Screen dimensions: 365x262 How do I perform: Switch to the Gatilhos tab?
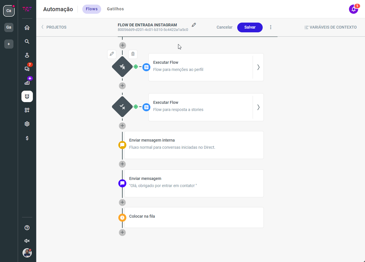pos(115,9)
